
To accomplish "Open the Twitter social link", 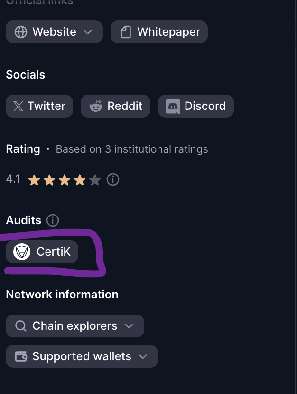I will (x=46, y=106).
